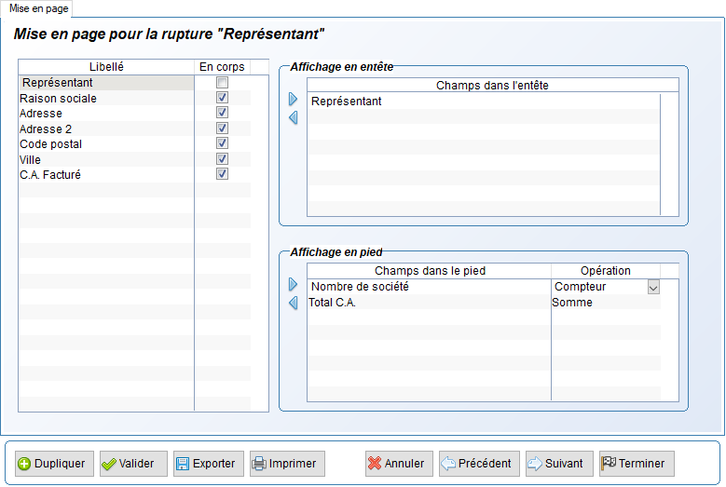Enable En corps checkbox for Représentant
The width and height of the screenshot is (726, 487).
(x=222, y=83)
